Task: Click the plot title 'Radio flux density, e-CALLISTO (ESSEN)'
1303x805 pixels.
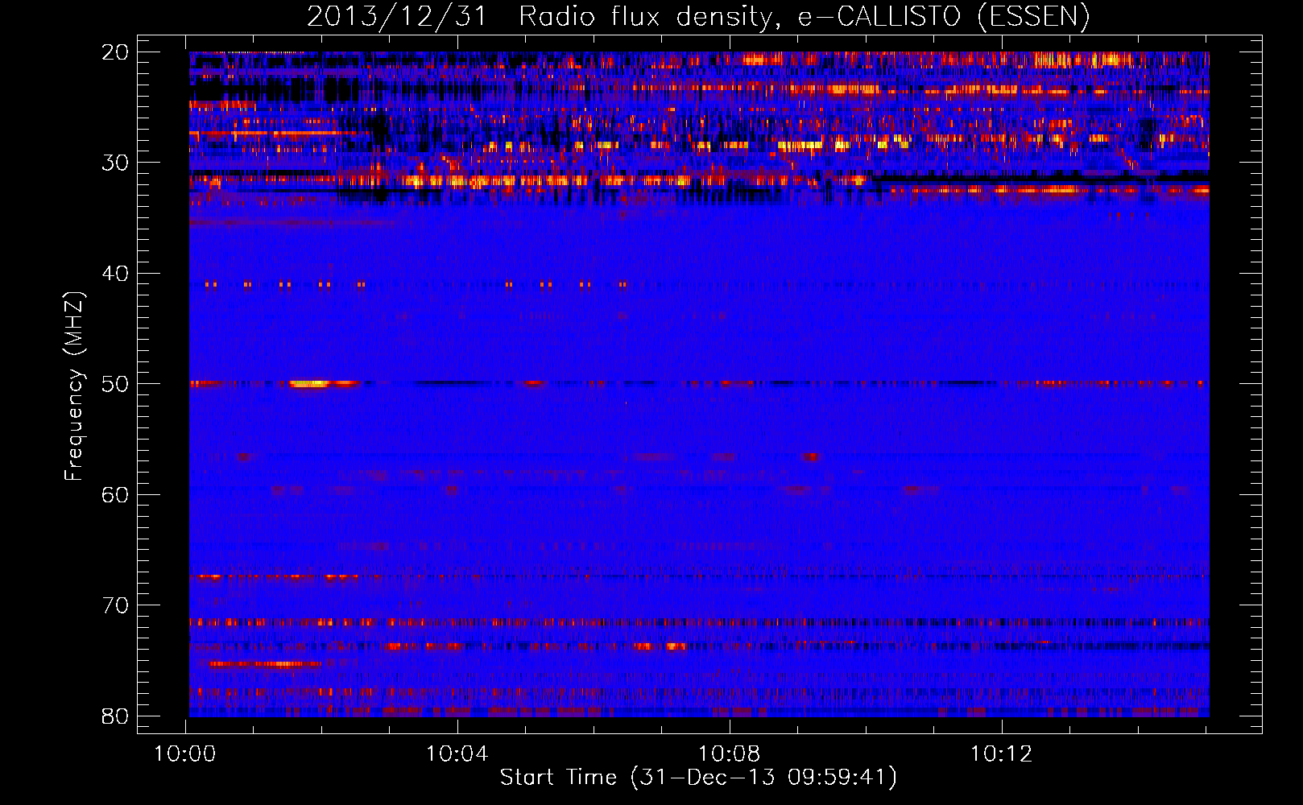Action: click(804, 17)
